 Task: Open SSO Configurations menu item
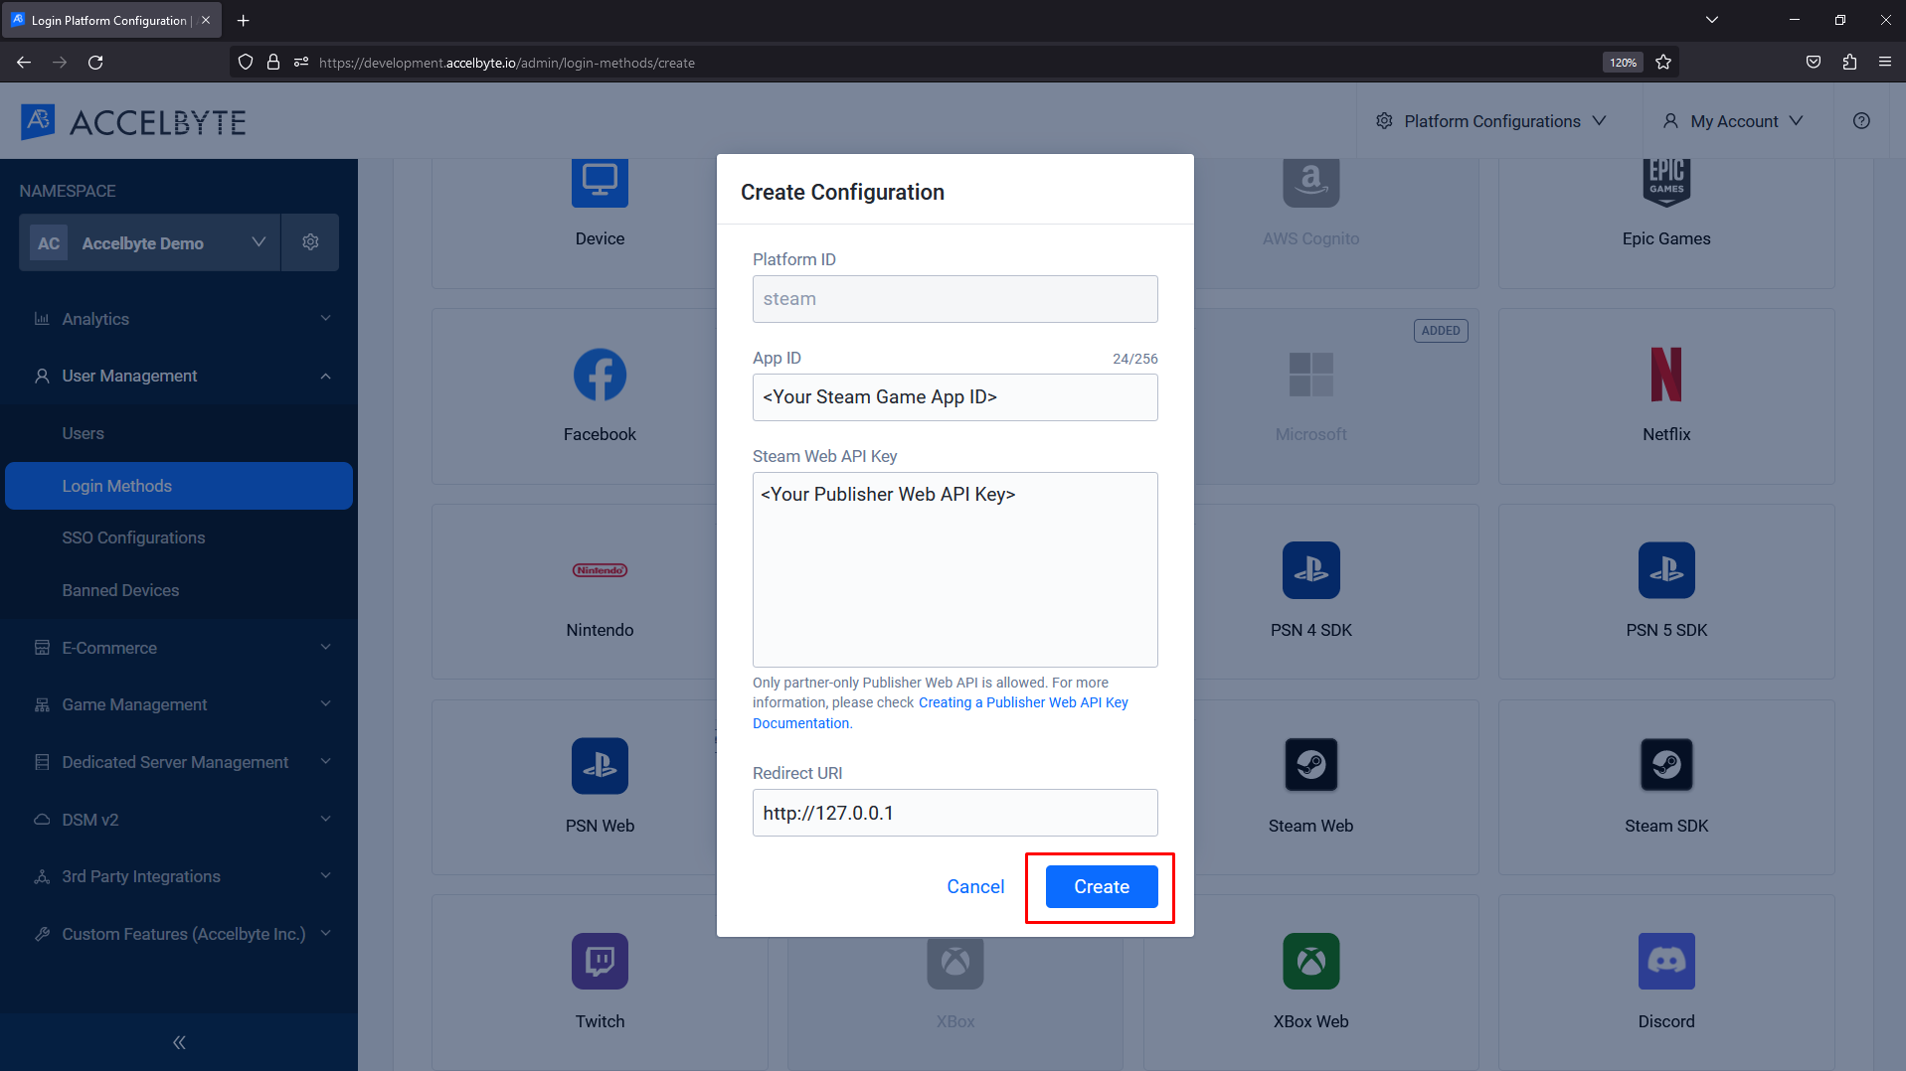tap(179, 537)
